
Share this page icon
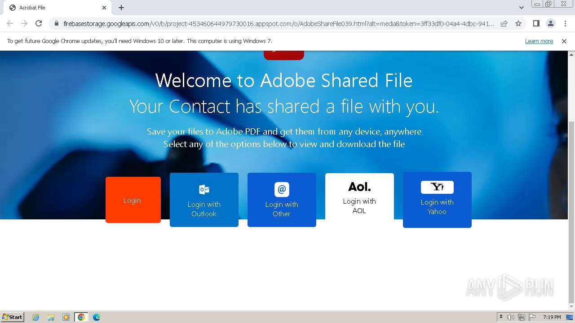pyautogui.click(x=504, y=23)
